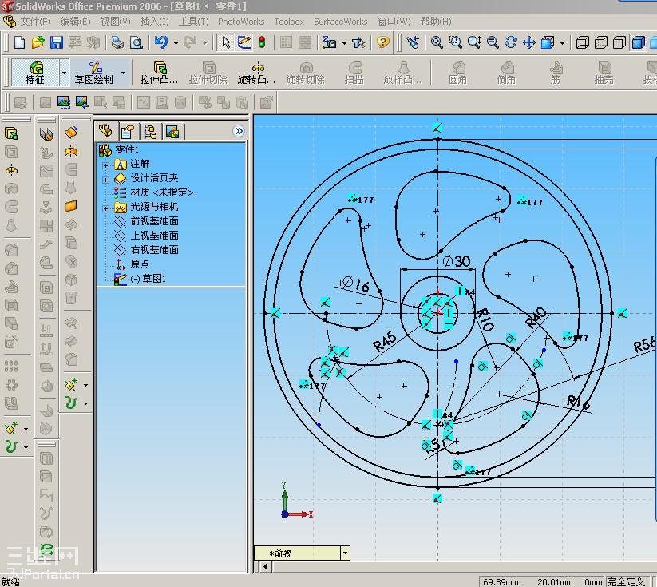Expand the panel with double chevron
This screenshot has height=587, width=657.
(239, 131)
